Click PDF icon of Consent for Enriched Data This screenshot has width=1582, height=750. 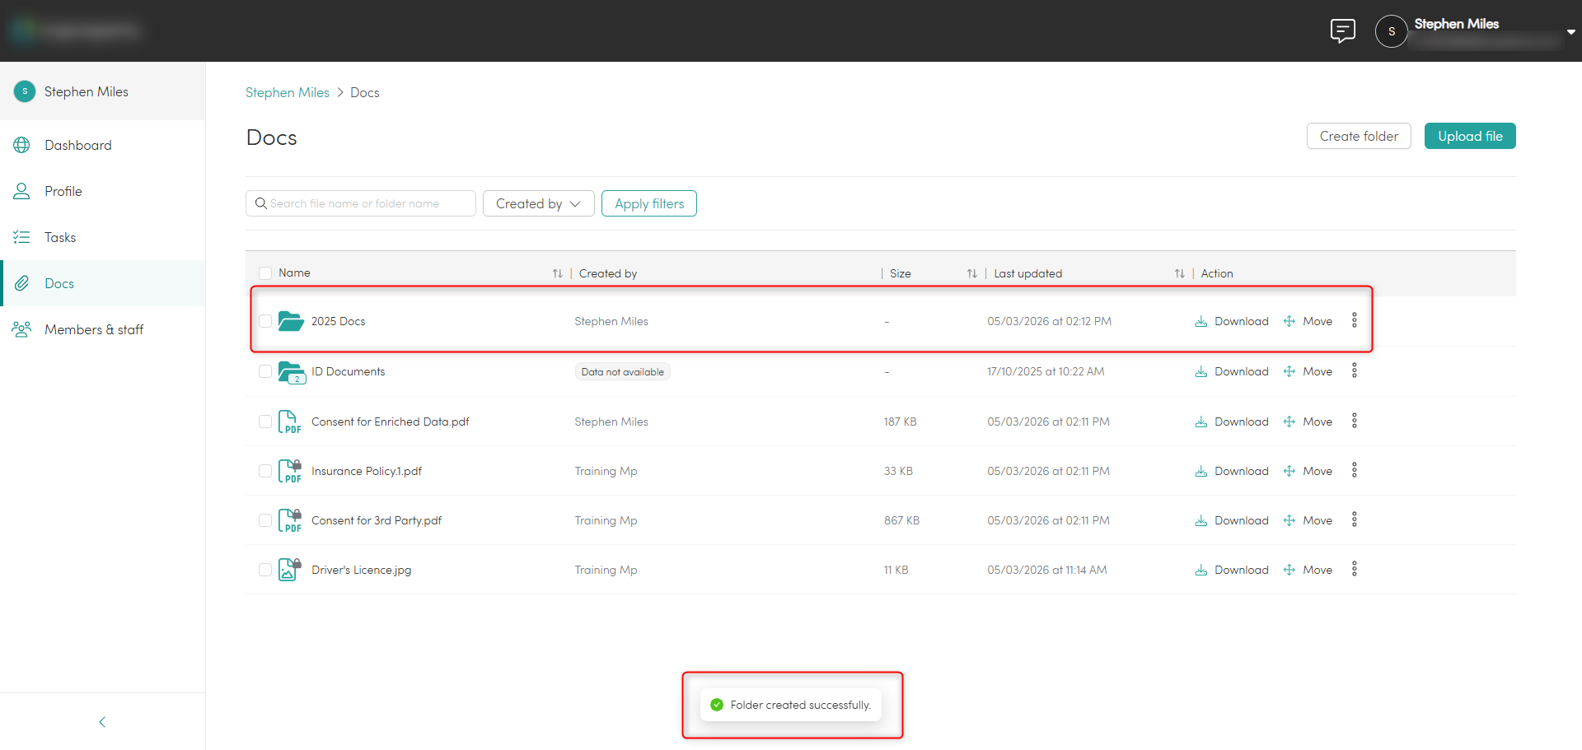click(290, 422)
